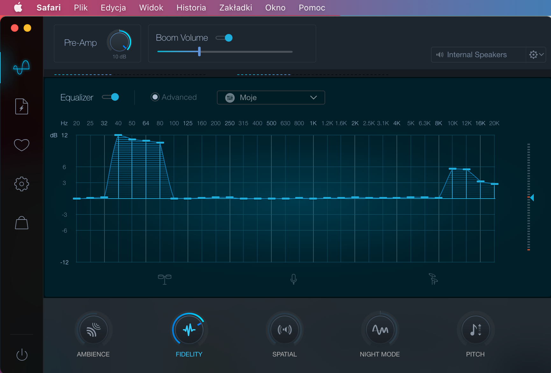Click the NIGHT MODE label

(380, 354)
